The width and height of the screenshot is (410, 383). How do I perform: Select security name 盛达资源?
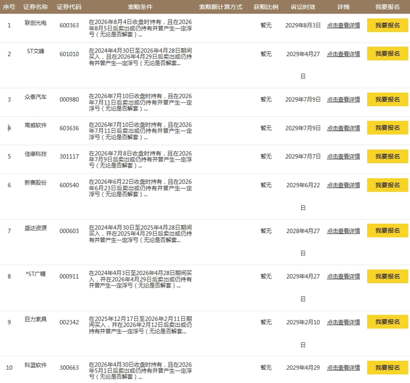click(36, 228)
